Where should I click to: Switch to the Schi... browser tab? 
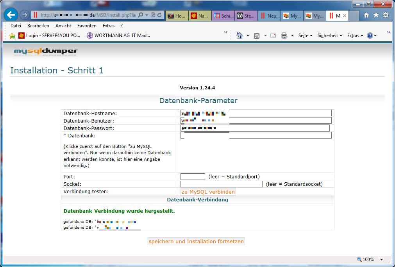(223, 16)
